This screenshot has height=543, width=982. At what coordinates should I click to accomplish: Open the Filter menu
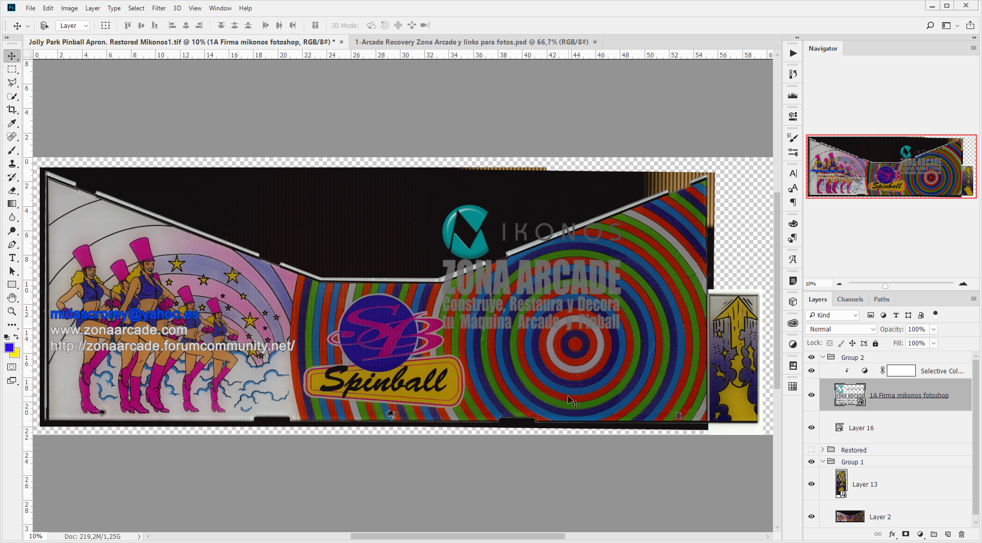coord(158,8)
